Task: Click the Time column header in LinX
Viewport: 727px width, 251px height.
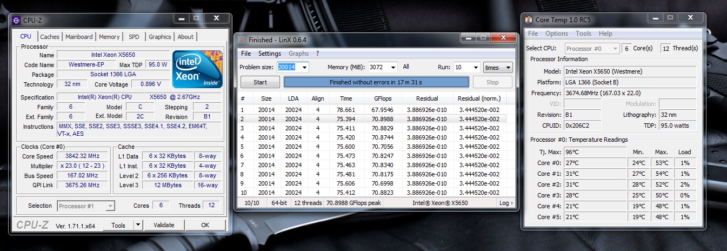Action: pos(346,99)
